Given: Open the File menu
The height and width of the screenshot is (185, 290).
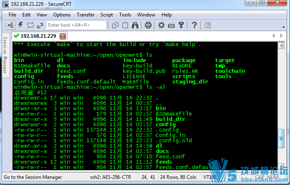Looking at the screenshot, I should pyautogui.click(x=12, y=15).
